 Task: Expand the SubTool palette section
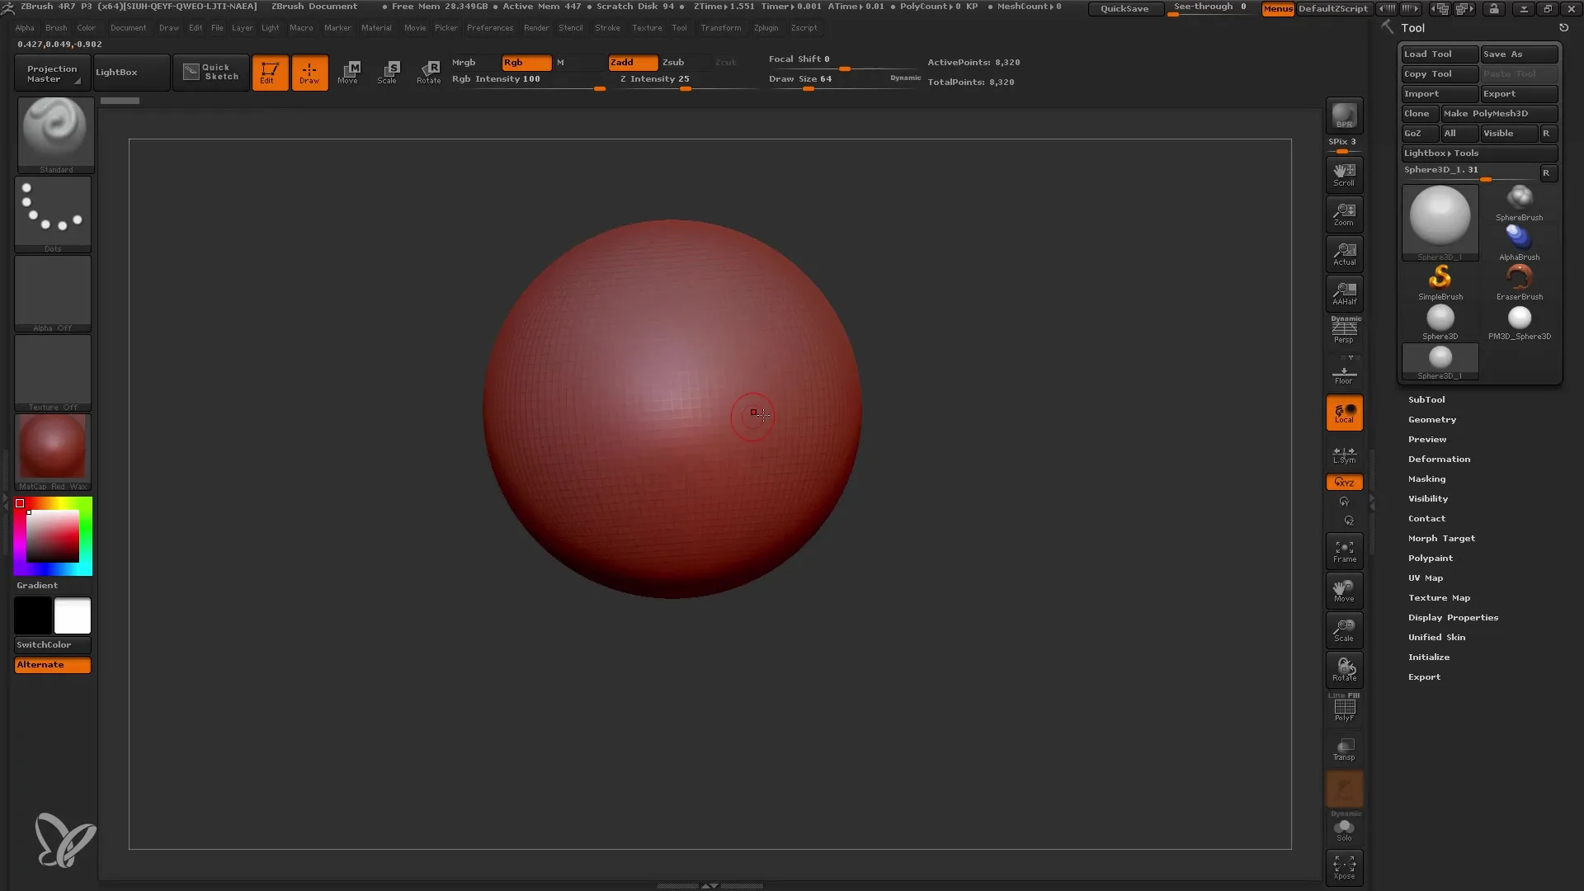point(1426,399)
